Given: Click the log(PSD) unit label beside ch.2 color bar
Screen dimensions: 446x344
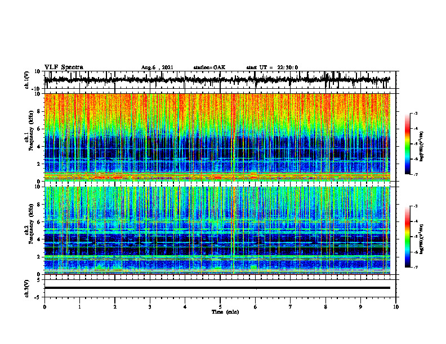Looking at the screenshot, I should coord(422,238).
